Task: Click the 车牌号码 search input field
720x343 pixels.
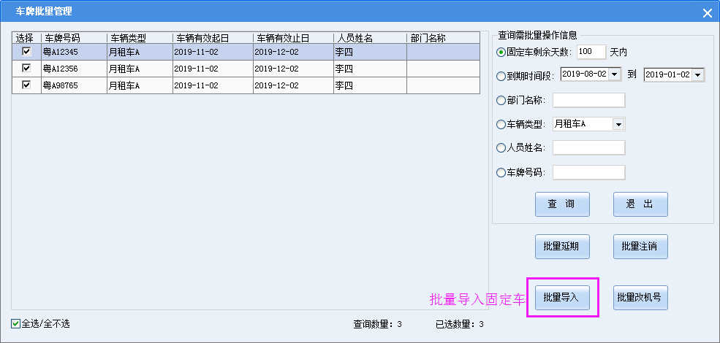Action: pyautogui.click(x=589, y=172)
